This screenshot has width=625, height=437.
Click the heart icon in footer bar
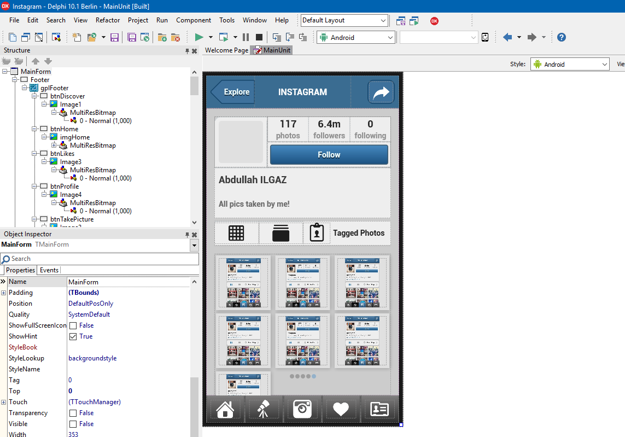coord(341,409)
